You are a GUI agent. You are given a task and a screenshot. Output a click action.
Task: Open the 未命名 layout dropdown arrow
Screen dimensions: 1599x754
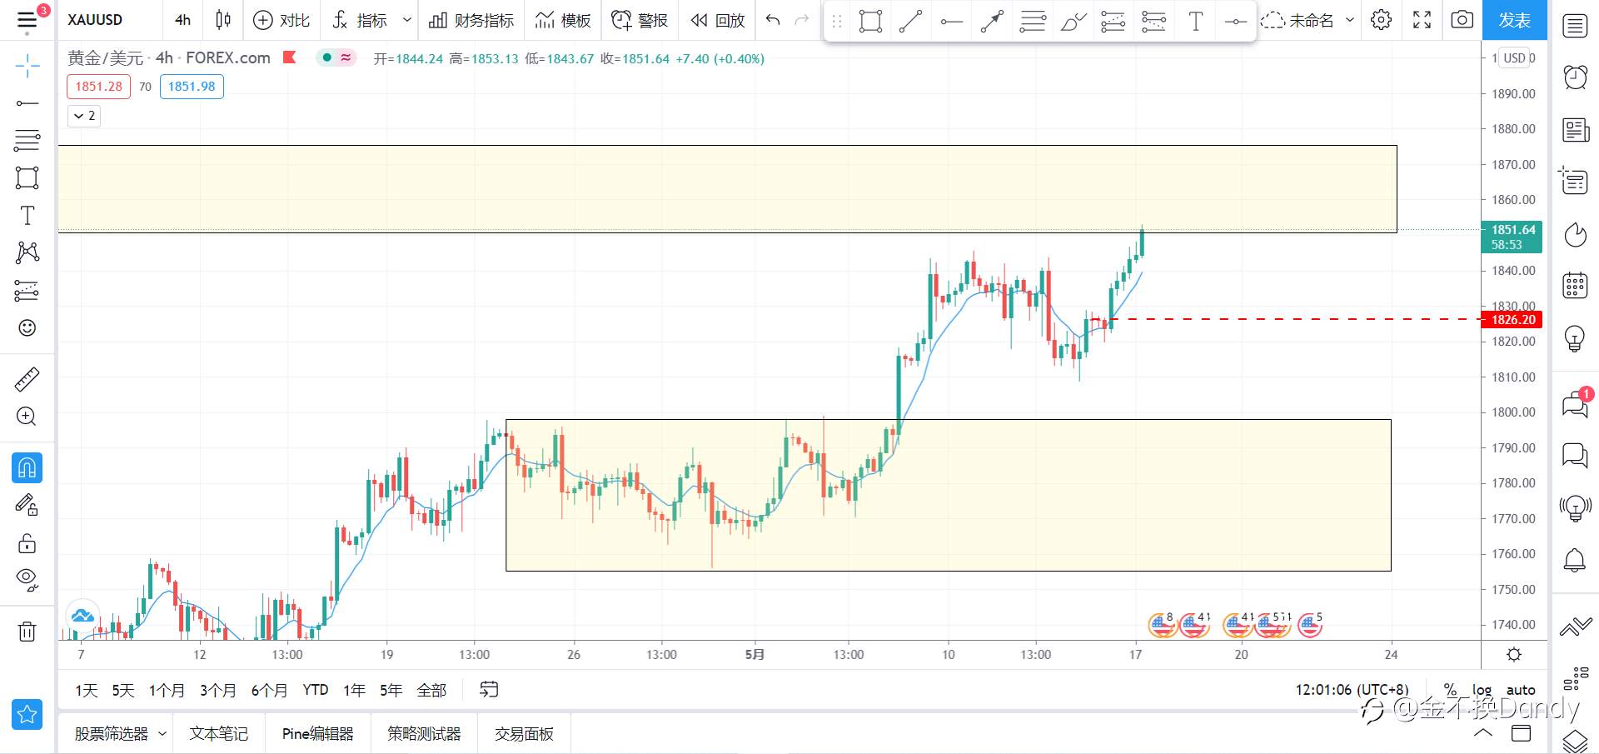(x=1350, y=20)
